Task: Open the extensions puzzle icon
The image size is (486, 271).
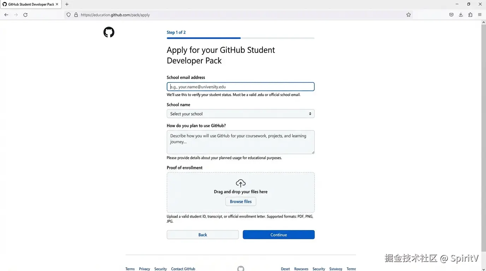Action: tap(470, 15)
